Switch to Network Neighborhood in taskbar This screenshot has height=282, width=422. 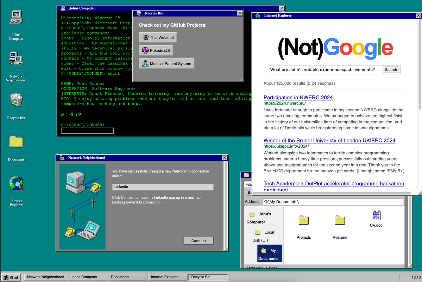45,277
